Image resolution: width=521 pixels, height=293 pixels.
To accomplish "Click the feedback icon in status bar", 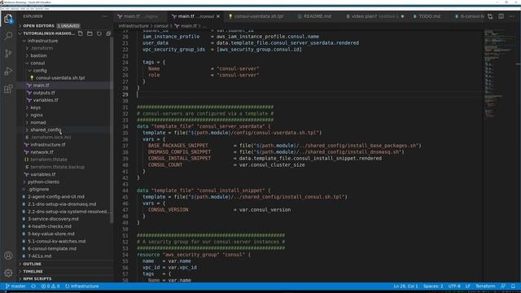I will [503, 286].
